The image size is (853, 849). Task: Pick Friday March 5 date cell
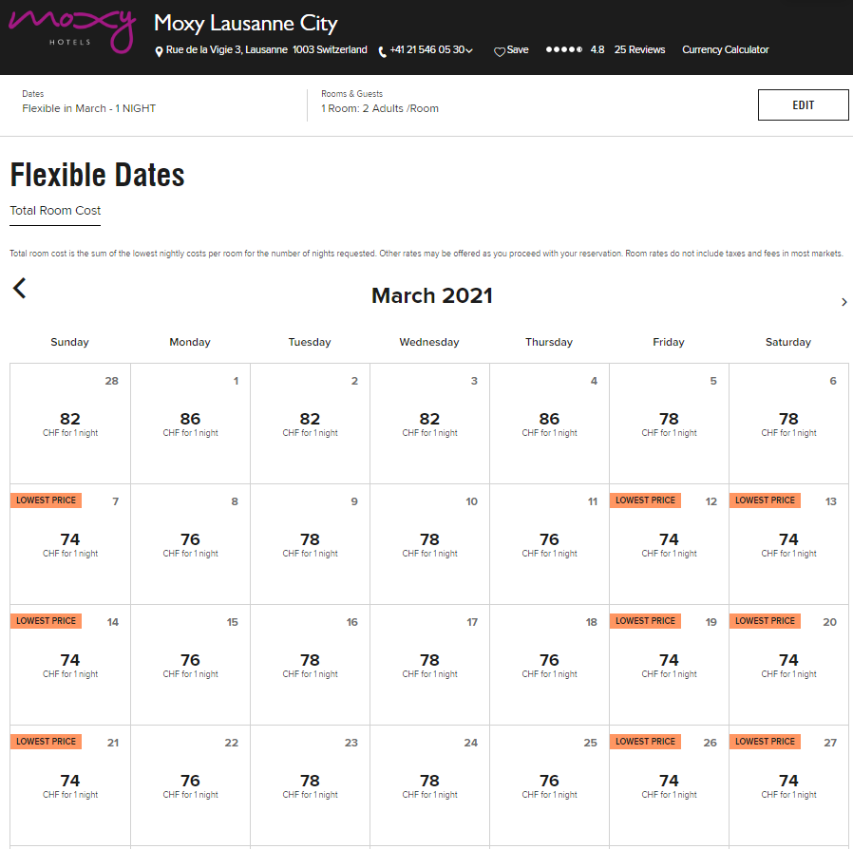[669, 424]
